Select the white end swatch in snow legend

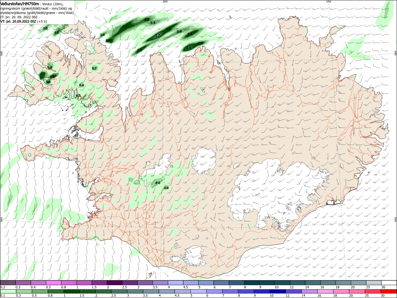click(389, 282)
